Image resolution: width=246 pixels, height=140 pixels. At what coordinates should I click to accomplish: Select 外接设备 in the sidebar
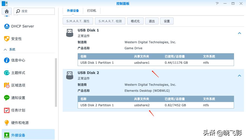pos(28,135)
